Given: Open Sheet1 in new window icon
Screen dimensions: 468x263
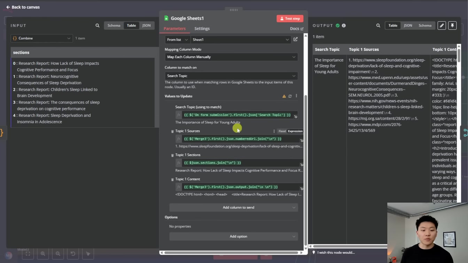Looking at the screenshot, I should pos(296,39).
